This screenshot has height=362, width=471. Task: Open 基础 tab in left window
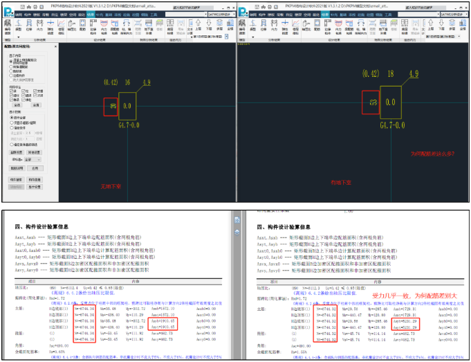point(109,15)
